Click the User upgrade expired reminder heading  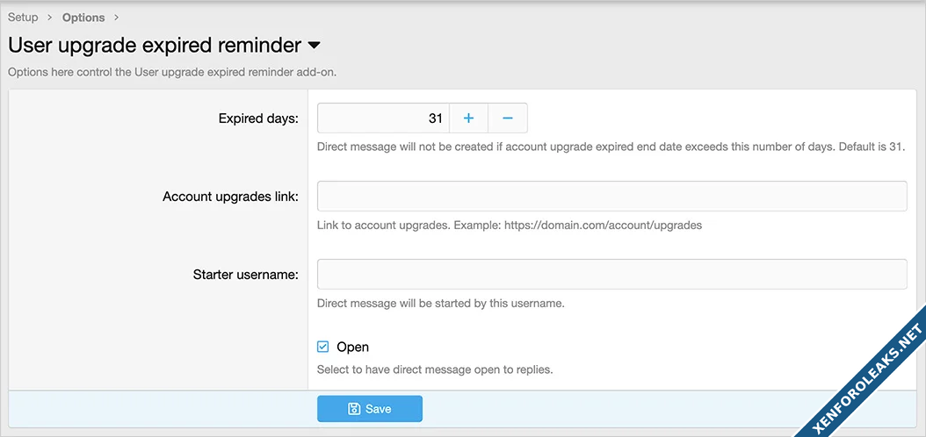pos(155,45)
